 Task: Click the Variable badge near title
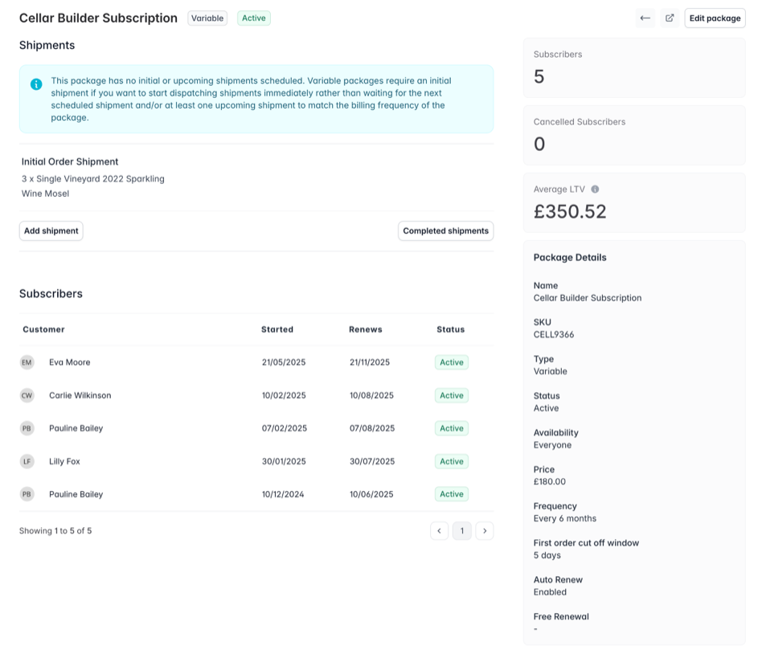click(x=207, y=18)
